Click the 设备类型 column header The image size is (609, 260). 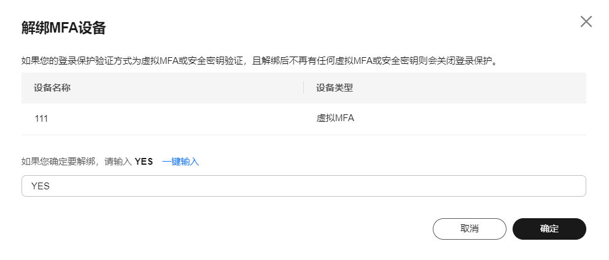click(335, 88)
